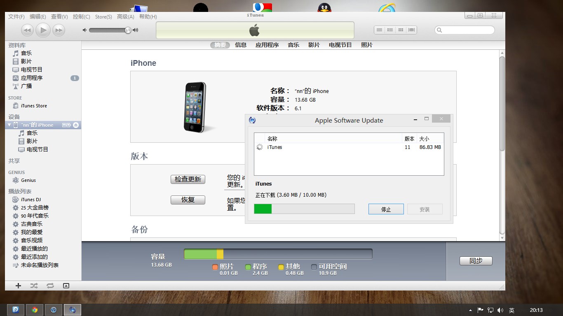Open Chrome from the taskbar
The image size is (563, 316).
tap(35, 310)
